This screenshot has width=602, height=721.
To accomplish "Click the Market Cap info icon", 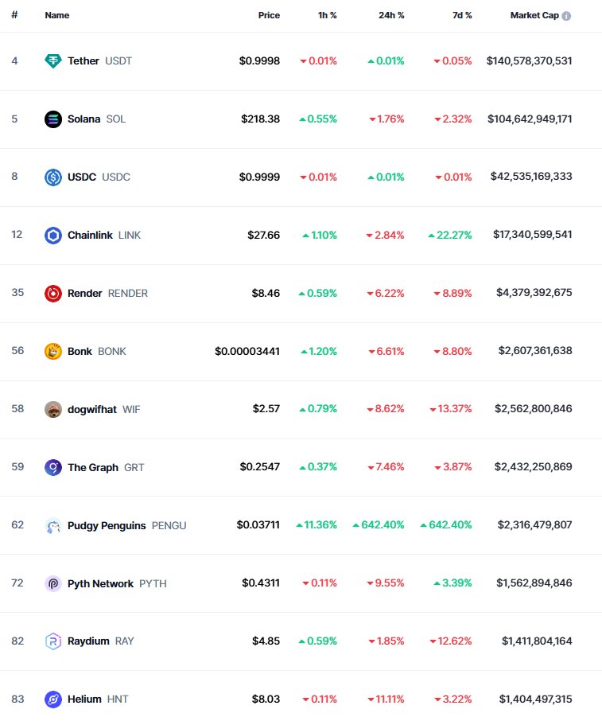I will [x=566, y=16].
